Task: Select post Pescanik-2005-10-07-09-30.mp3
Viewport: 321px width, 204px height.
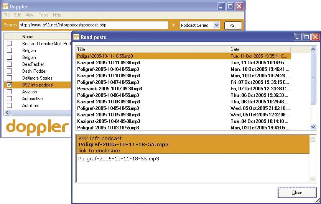Action: (x=110, y=89)
